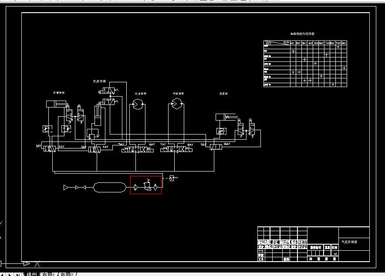
Task: Select the 8AY solenoid label in schematic
Action: (190, 145)
